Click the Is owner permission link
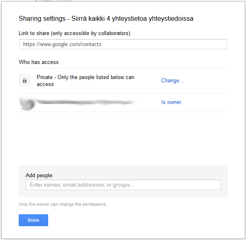246x240 pixels. pos(171,102)
